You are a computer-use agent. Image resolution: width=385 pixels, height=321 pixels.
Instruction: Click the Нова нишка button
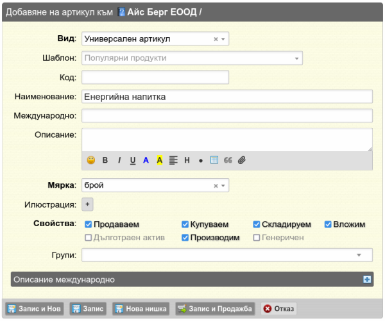[x=141, y=308]
